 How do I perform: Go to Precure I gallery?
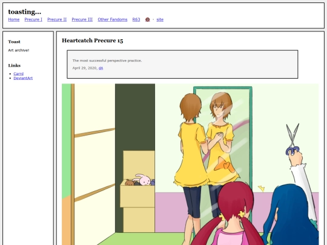33,19
